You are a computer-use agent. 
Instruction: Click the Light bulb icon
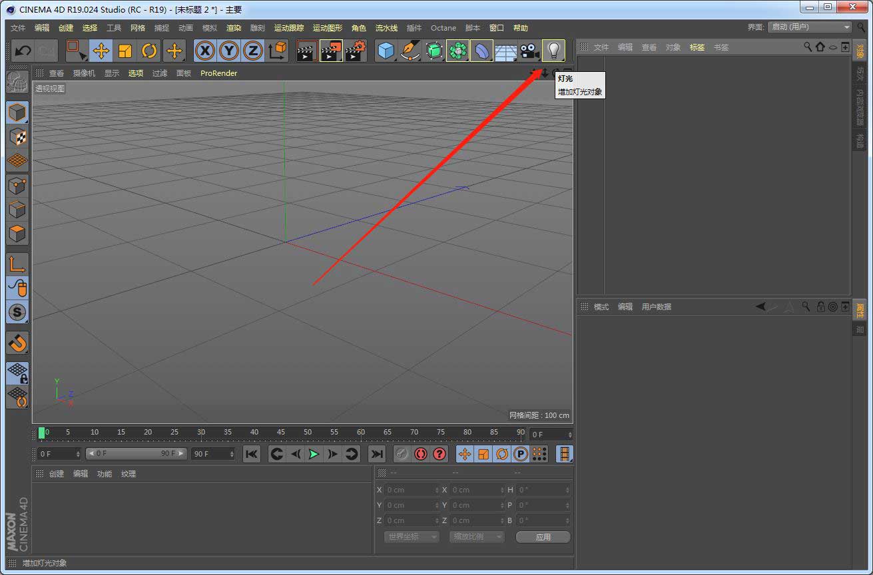[553, 51]
